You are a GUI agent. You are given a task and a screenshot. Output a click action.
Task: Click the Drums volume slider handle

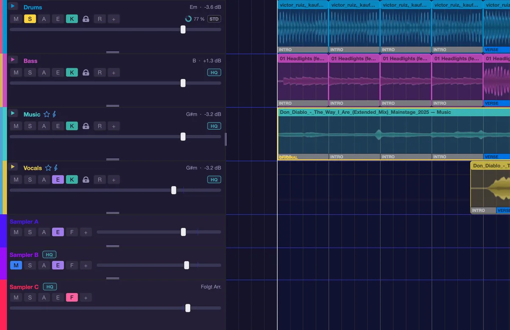point(183,29)
